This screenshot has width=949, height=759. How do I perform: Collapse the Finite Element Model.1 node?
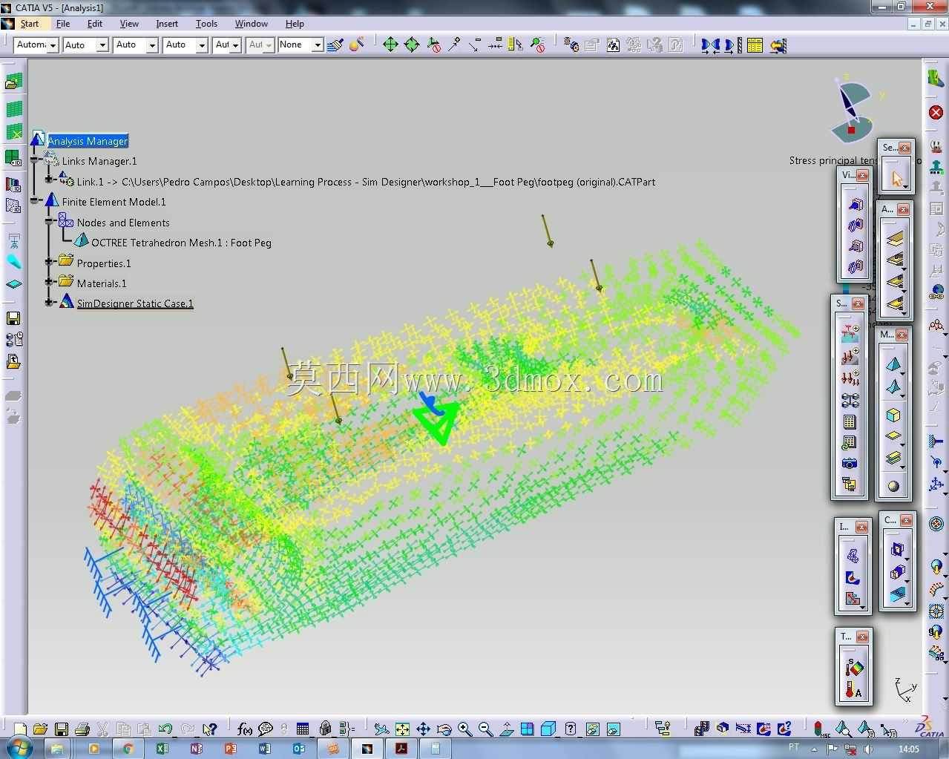tap(34, 200)
